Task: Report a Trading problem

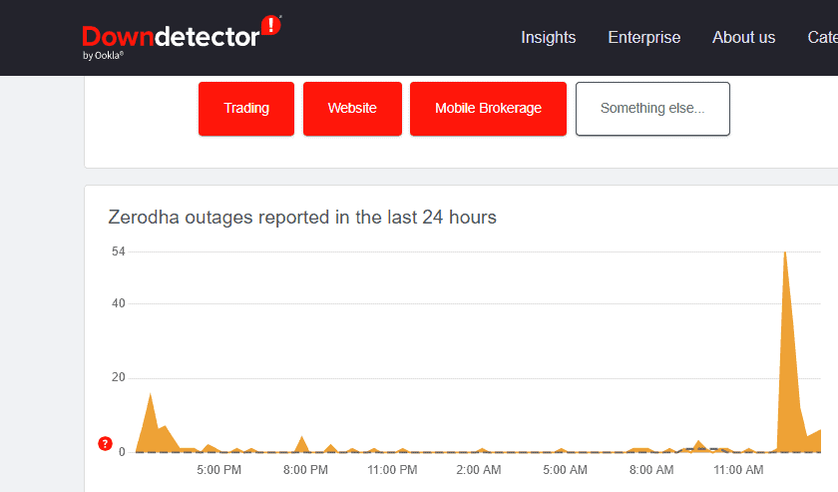Action: point(246,109)
